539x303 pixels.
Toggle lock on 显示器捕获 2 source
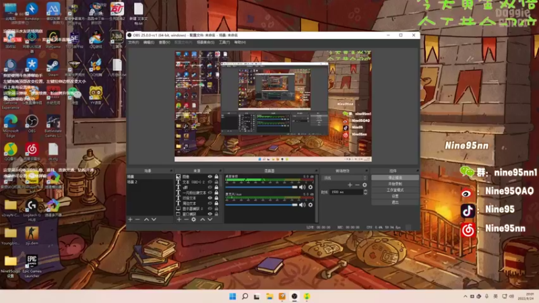pos(216,209)
